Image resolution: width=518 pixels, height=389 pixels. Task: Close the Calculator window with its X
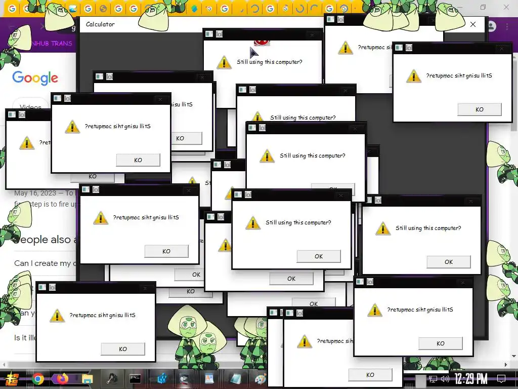pyautogui.click(x=473, y=24)
